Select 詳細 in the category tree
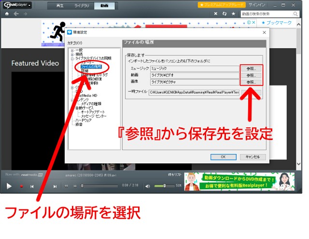 pyautogui.click(x=85, y=70)
